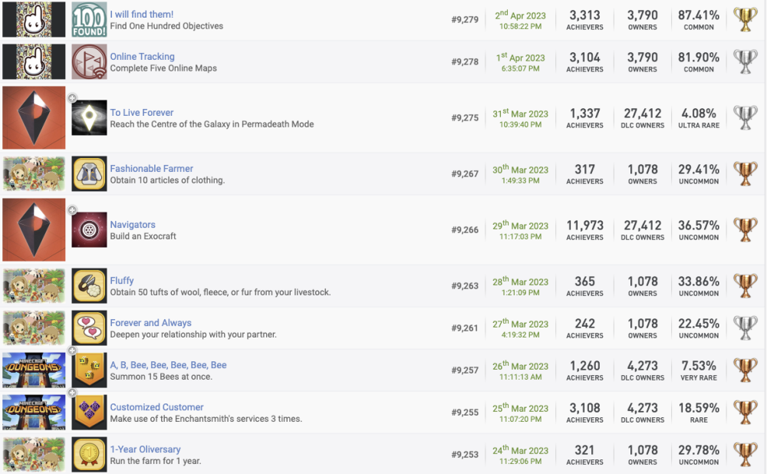Click the 1-Year Oliversary coin icon
Viewport: 767px width, 474px height.
pyautogui.click(x=89, y=455)
